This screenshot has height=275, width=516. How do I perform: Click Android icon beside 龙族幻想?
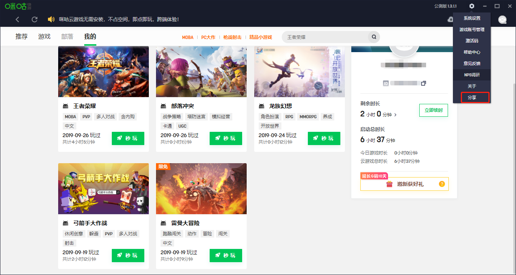pyautogui.click(x=262, y=106)
